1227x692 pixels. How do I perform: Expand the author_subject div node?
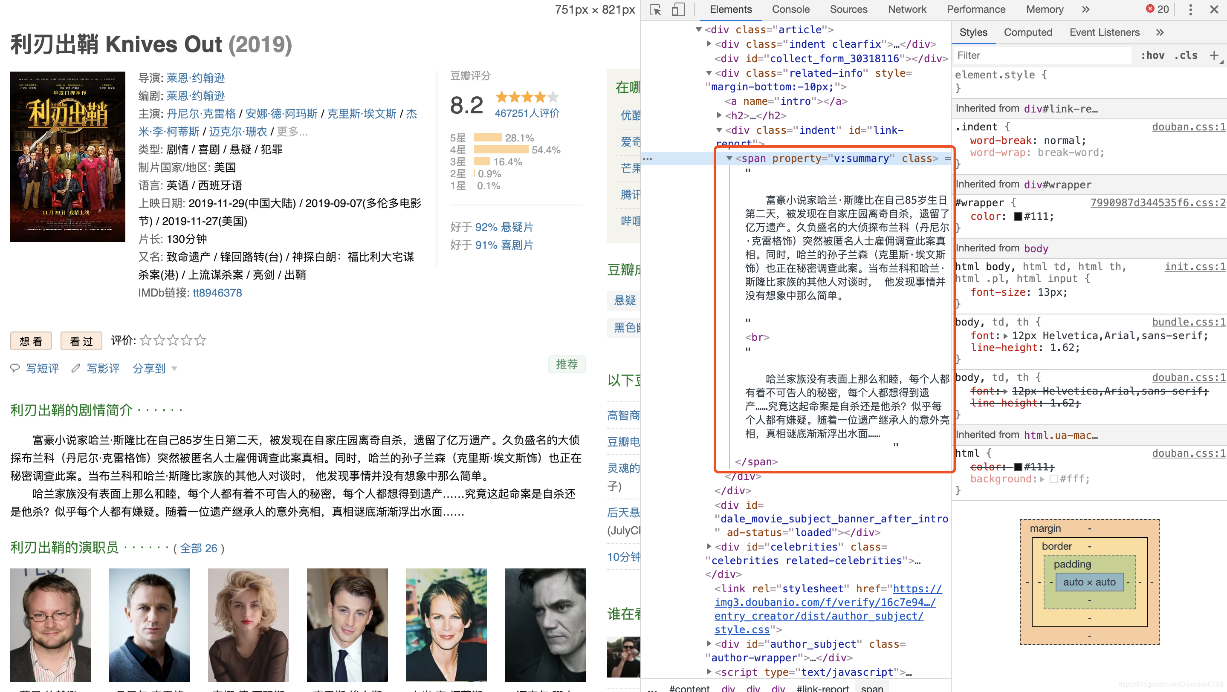709,643
